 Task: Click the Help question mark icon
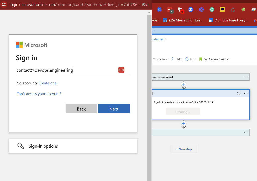(172, 59)
